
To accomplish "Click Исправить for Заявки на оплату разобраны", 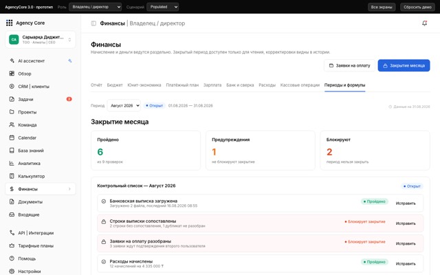I will coord(406,243).
